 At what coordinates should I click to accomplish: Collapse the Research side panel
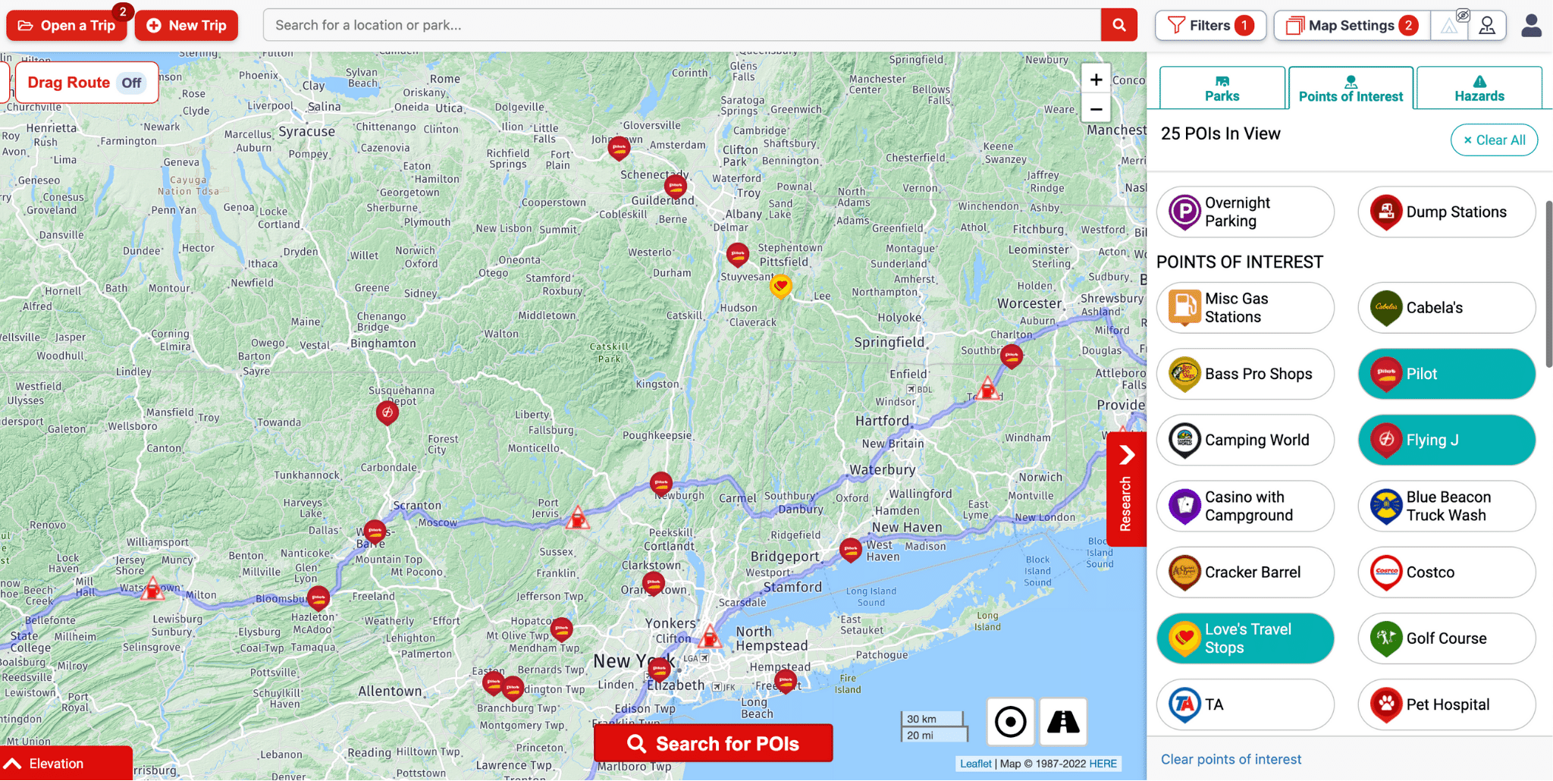point(1126,489)
